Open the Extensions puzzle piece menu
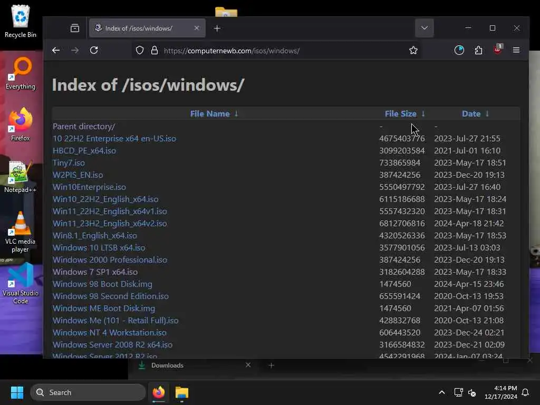Viewport: 540px width, 405px height. coord(478,50)
